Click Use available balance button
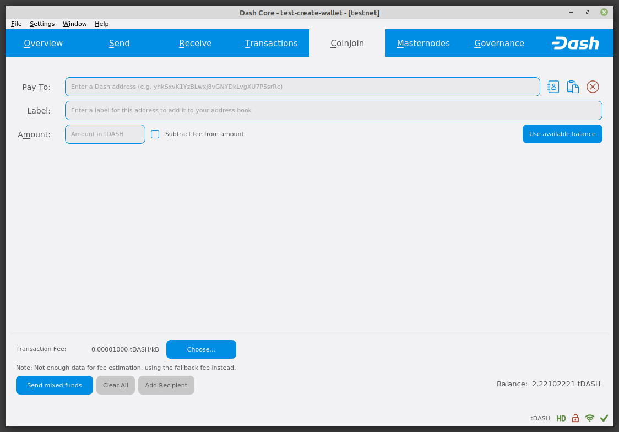 tap(562, 134)
